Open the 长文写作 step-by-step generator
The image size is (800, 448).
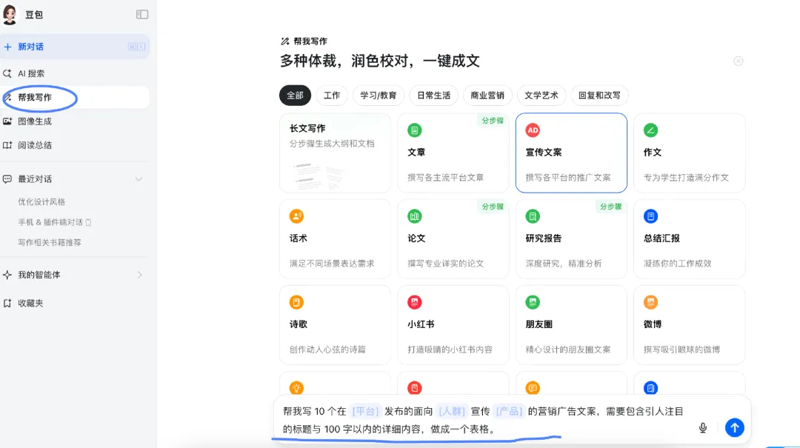(335, 152)
